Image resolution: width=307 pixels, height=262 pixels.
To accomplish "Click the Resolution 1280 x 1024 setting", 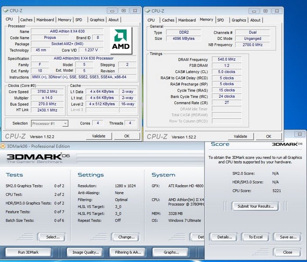I will [125, 186].
